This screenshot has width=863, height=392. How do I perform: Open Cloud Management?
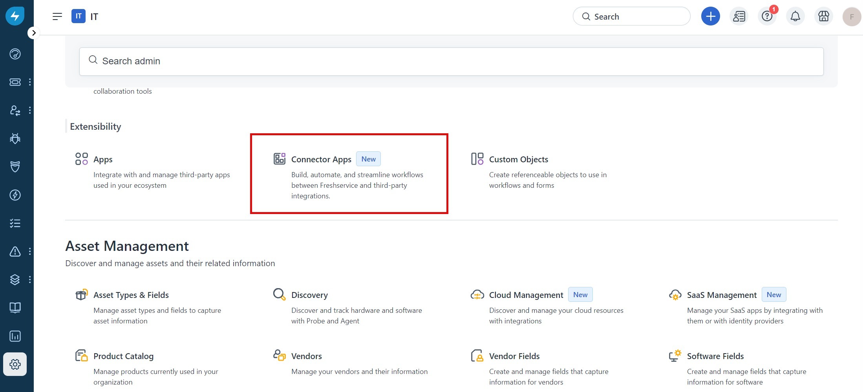click(526, 295)
